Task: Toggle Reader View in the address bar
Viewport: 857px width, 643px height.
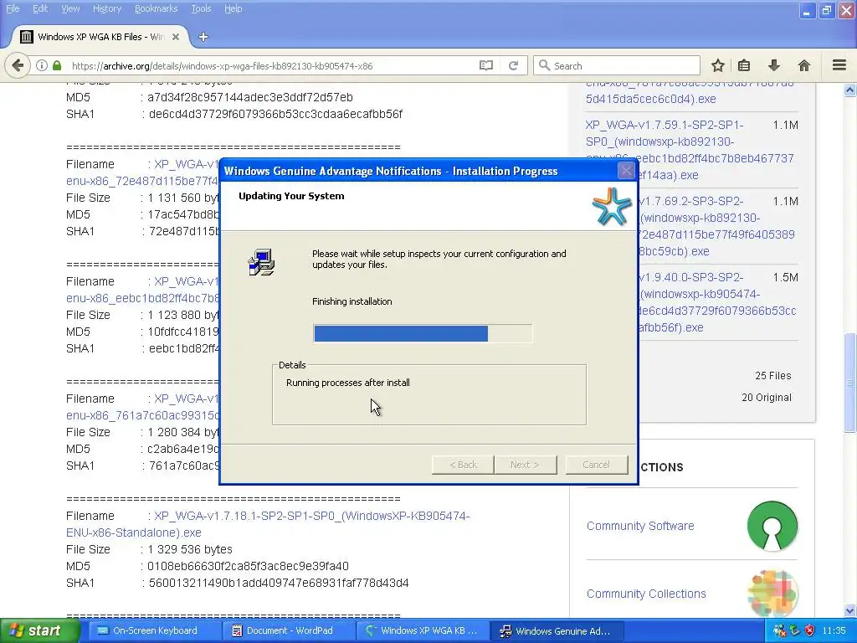Action: 486,65
